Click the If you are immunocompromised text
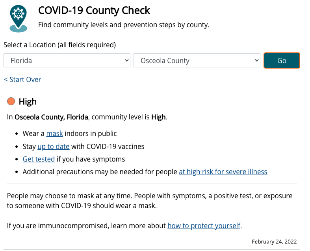The width and height of the screenshot is (310, 251). (x=87, y=226)
